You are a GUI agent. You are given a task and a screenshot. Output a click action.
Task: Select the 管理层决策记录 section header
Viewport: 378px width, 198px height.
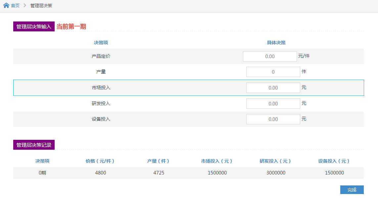click(x=34, y=145)
